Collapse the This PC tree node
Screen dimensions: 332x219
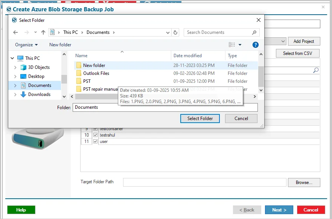tap(12, 58)
